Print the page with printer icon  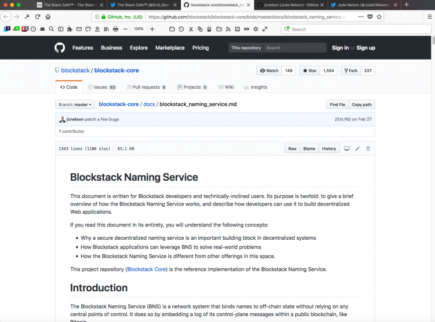coord(115,29)
